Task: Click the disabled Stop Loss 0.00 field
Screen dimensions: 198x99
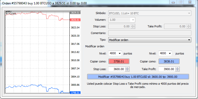Action: (x=120, y=26)
